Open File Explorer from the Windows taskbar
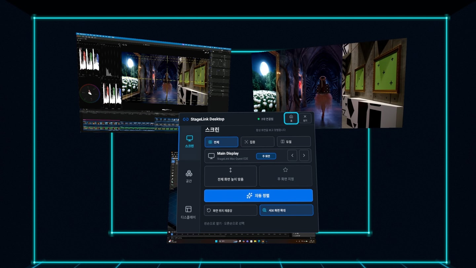 pos(255,241)
